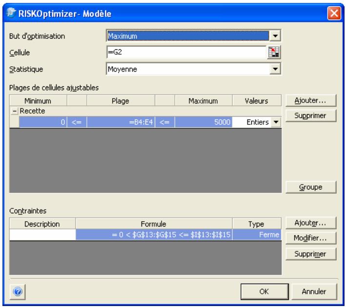This screenshot has width=346, height=307.
Task: Click the Plage column header
Action: click(121, 101)
